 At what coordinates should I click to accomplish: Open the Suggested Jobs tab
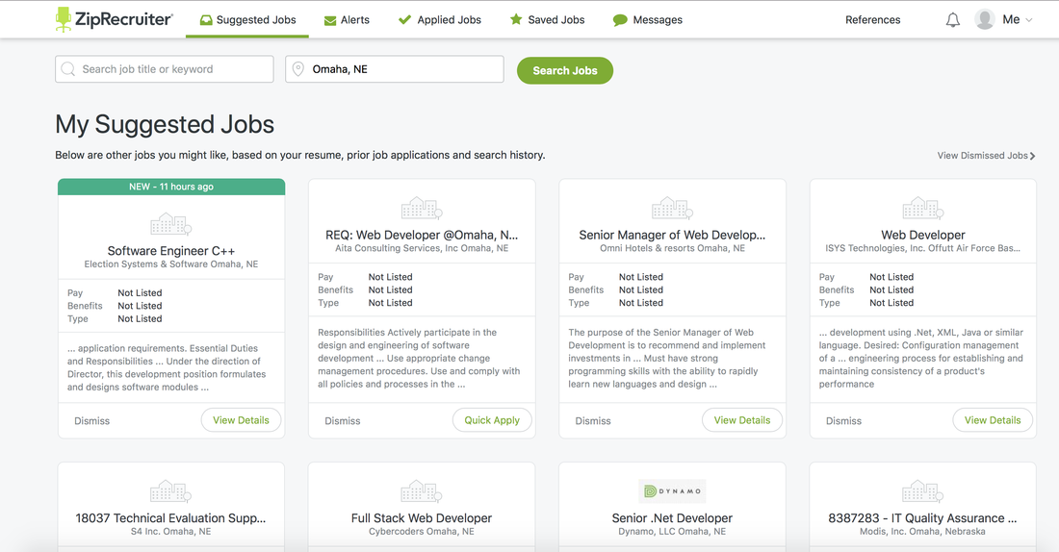(x=247, y=19)
